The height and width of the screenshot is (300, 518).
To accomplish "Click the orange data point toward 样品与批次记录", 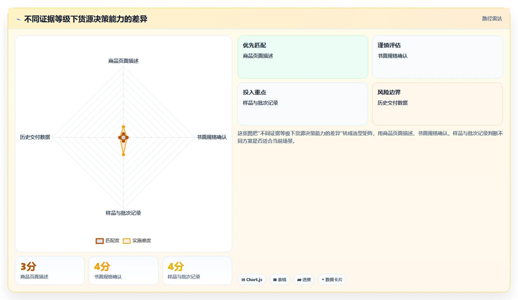I will [x=123, y=155].
